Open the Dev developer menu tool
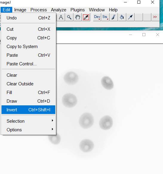The image size is (163, 174). point(97,17)
